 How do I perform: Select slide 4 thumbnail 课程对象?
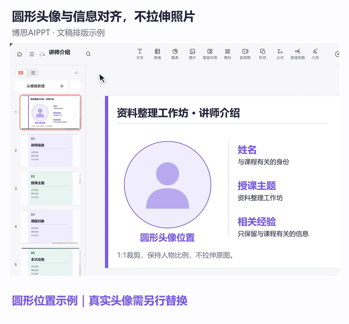point(50,226)
